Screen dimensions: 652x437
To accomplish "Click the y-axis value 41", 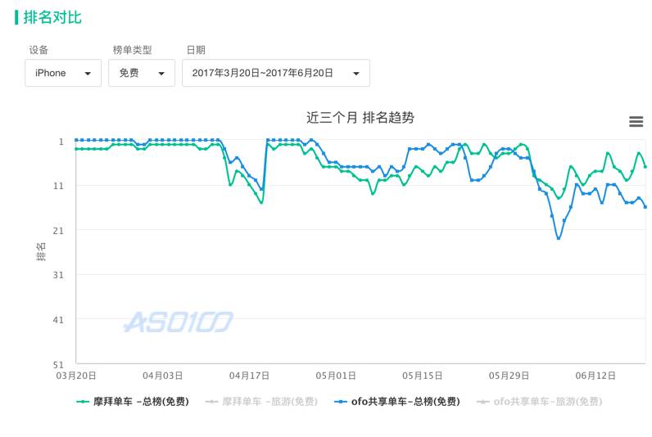I will tap(59, 320).
